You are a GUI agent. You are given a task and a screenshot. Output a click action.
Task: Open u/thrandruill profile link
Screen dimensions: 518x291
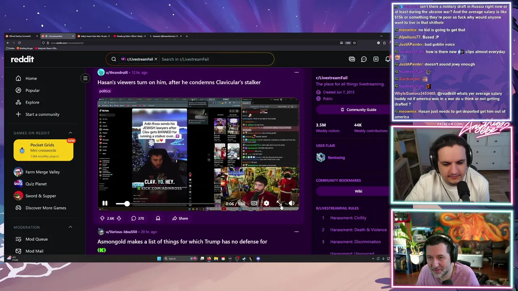[117, 72]
